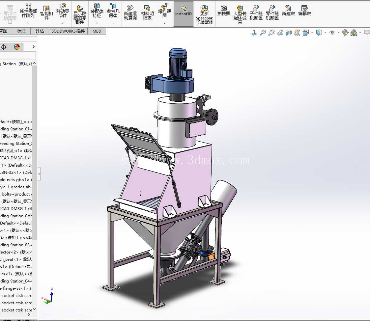Click Zoom to Fit magnifier icon
The width and height of the screenshot is (370, 321).
[x=263, y=33]
